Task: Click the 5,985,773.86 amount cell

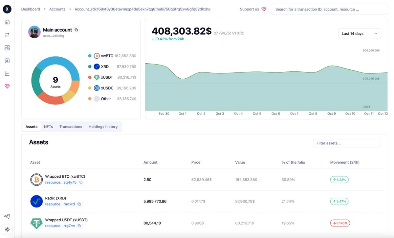Action: [x=155, y=201]
